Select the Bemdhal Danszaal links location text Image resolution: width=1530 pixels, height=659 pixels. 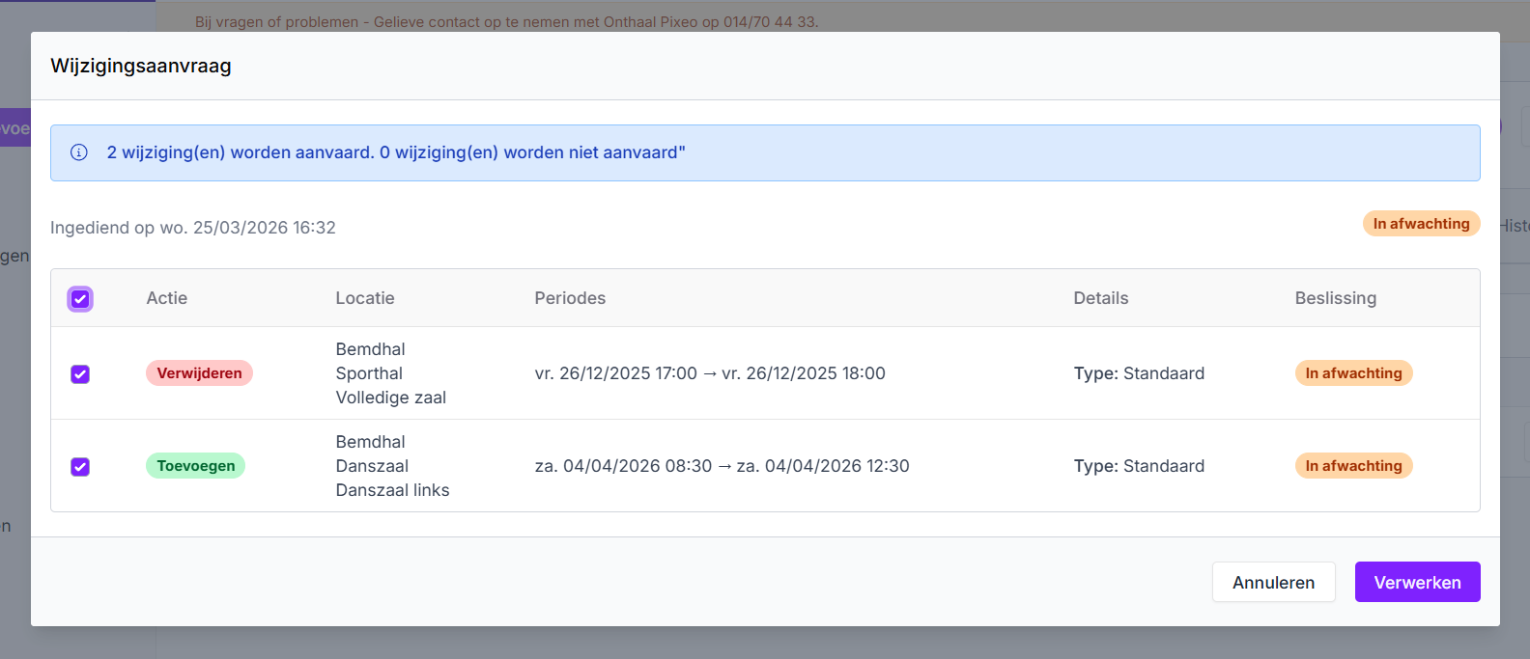click(392, 466)
